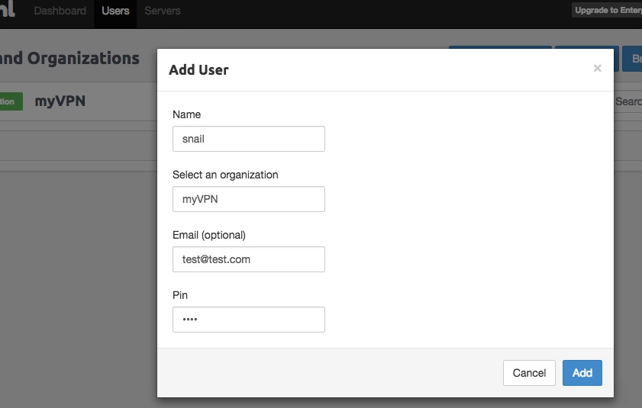Screen dimensions: 642x408
Task: Click the Search users field
Action: [627, 101]
